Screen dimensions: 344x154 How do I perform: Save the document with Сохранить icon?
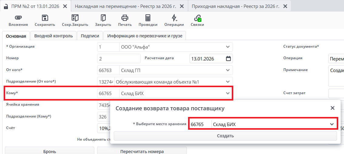pos(45,18)
